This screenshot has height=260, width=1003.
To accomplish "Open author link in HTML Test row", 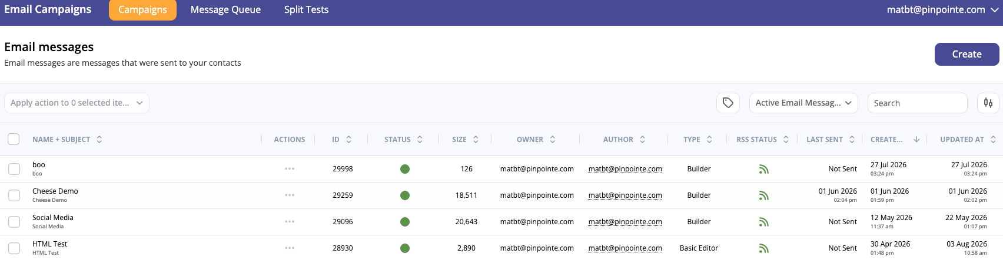I will (625, 248).
